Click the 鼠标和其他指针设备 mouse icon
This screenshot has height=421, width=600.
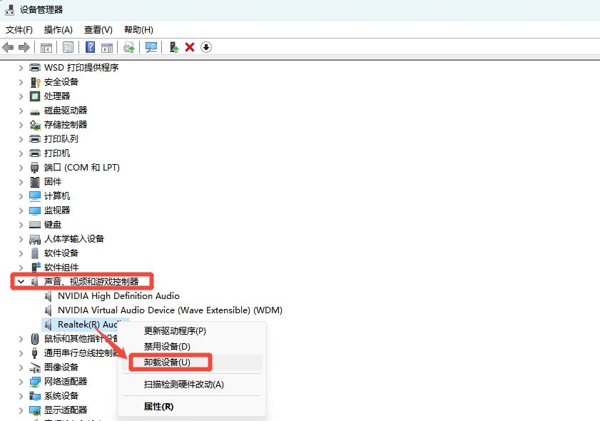[x=35, y=339]
